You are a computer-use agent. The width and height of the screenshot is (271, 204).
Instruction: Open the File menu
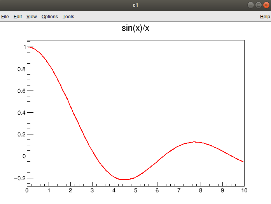point(5,17)
